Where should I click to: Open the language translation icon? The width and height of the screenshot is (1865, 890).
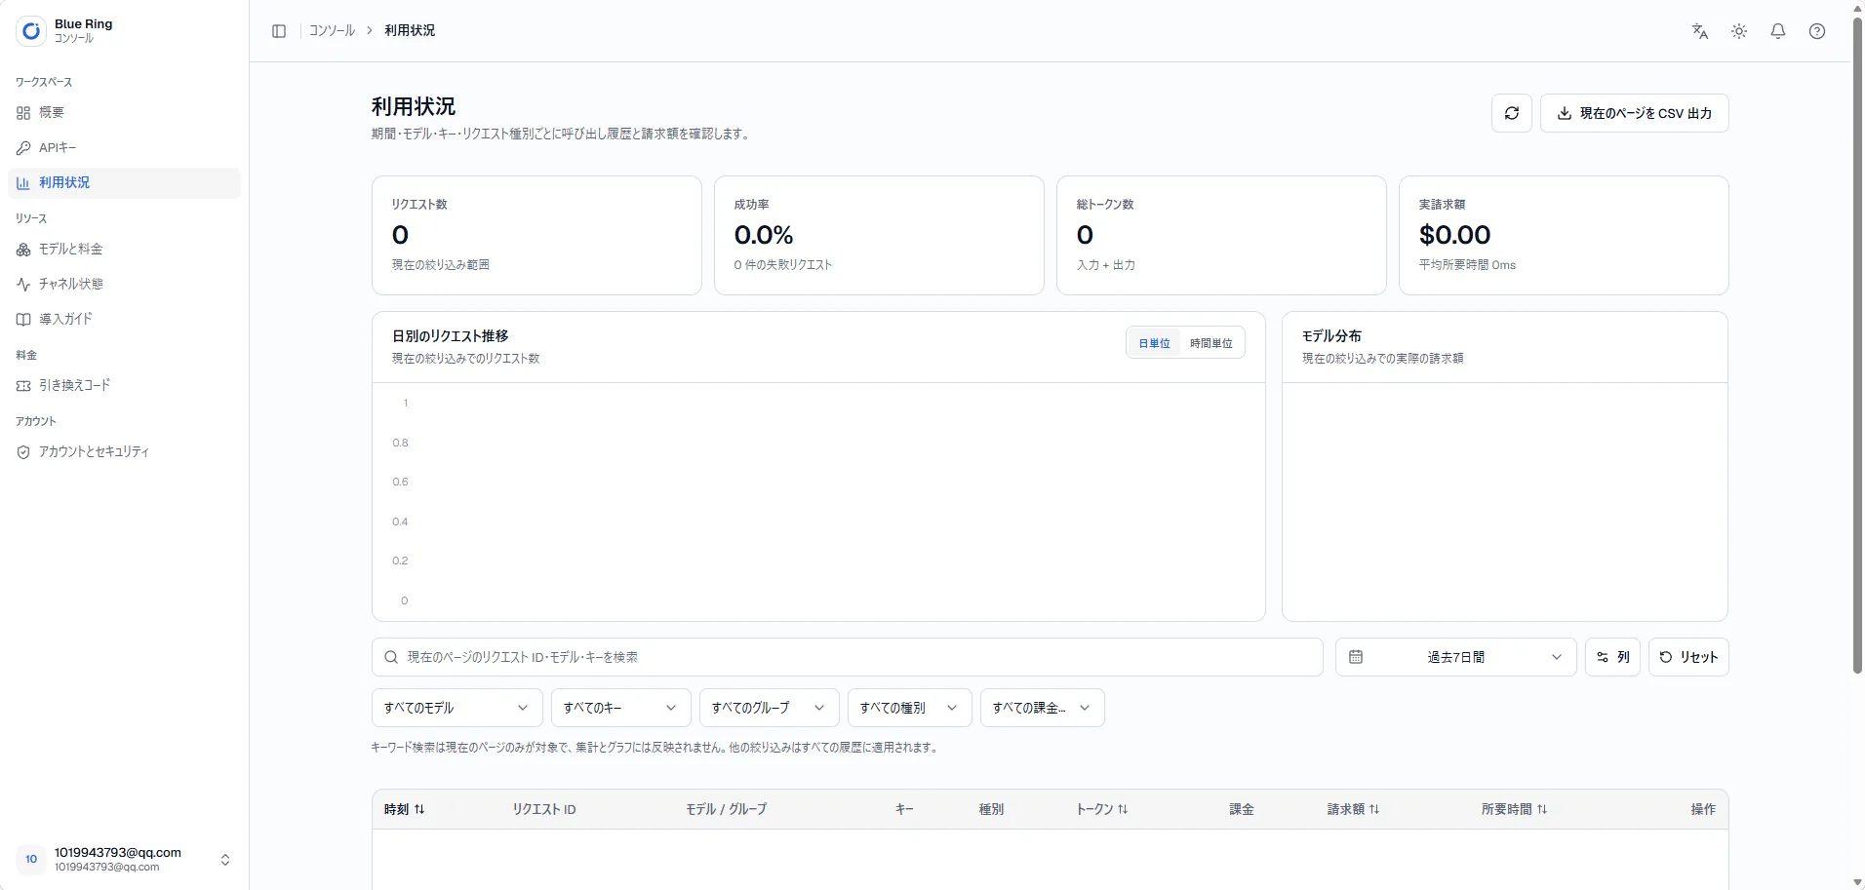point(1700,31)
